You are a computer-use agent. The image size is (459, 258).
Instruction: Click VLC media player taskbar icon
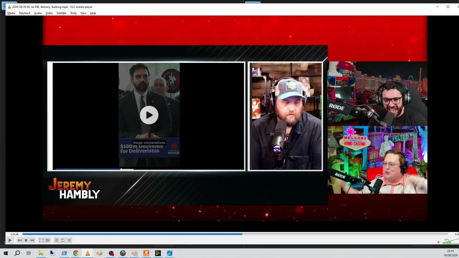click(87, 253)
